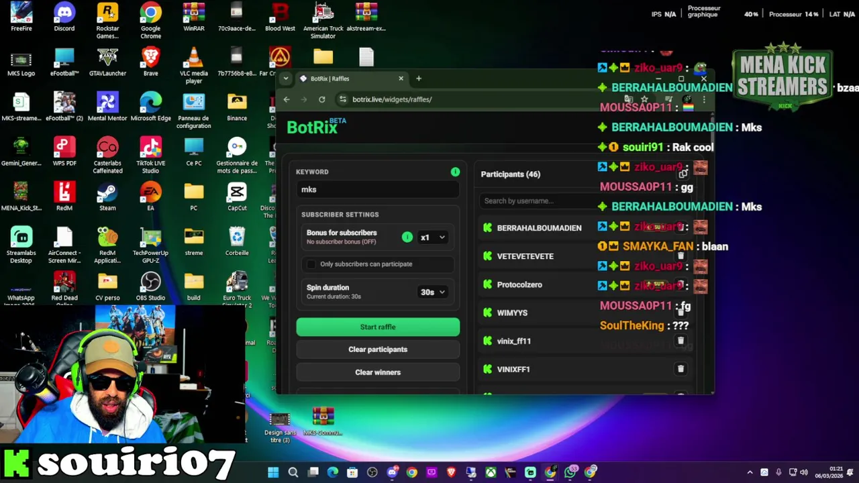Open the Euro Truck Simulator 2 shortcut
The width and height of the screenshot is (859, 483).
pos(237,290)
